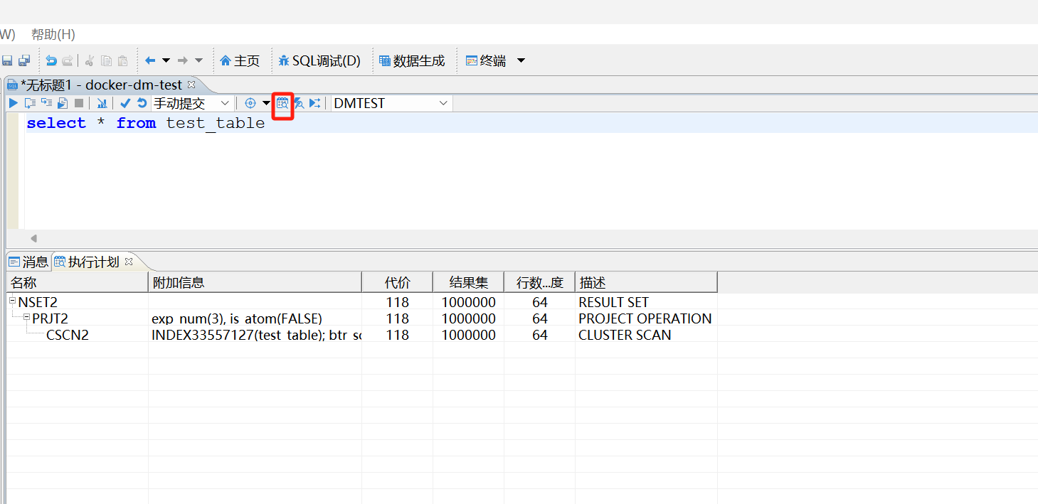Expand the dropdown arrow beside target icon
Viewport: 1038px width, 504px height.
click(266, 103)
